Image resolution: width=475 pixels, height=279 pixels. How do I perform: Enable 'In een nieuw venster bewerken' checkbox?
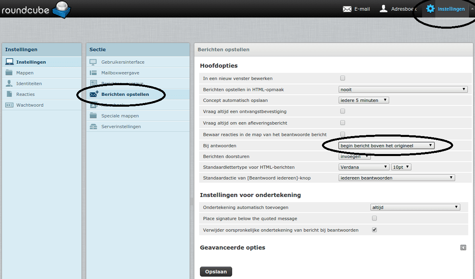pyautogui.click(x=343, y=78)
